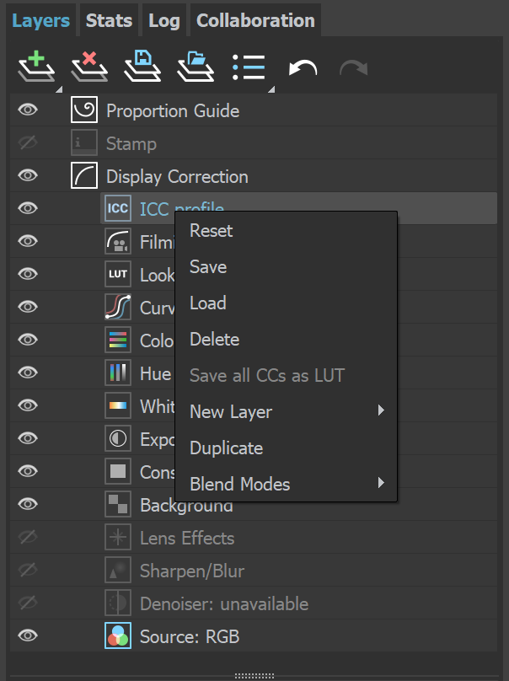The height and width of the screenshot is (681, 509).
Task: Toggle visibility of the Filmic layer
Action: click(28, 241)
